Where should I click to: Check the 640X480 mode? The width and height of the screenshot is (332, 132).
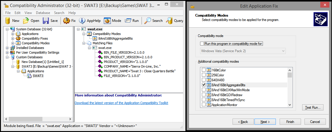tap(204, 80)
